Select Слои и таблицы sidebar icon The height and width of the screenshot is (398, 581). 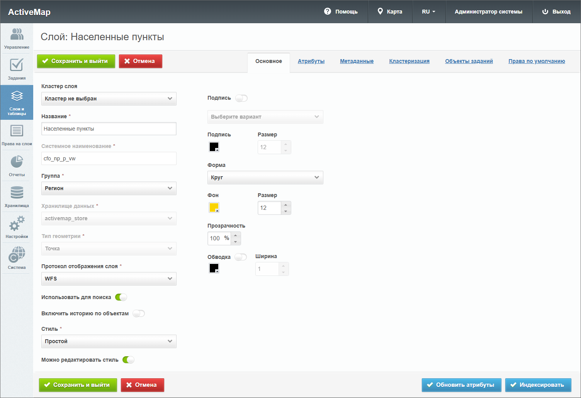(17, 102)
